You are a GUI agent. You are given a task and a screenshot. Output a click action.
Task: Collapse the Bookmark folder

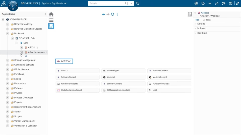click(8, 33)
